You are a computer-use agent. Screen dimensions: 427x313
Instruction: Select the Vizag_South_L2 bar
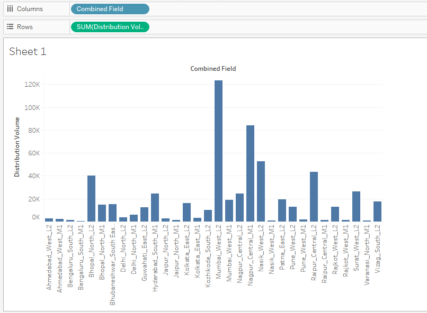(x=377, y=211)
